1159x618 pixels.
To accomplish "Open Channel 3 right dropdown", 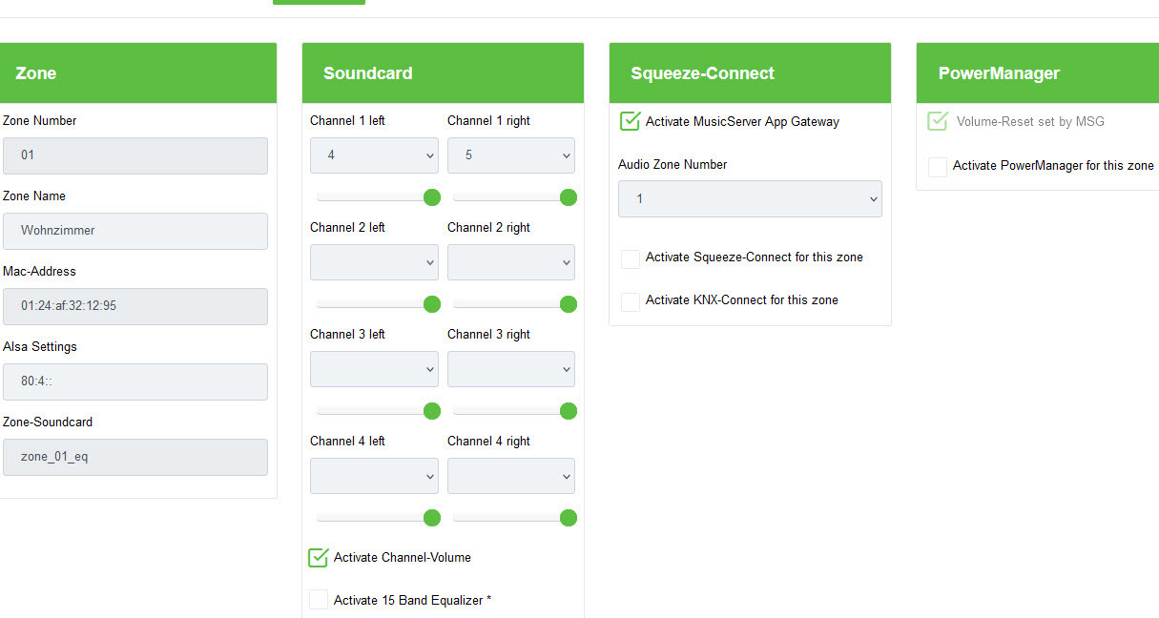I will pyautogui.click(x=511, y=369).
